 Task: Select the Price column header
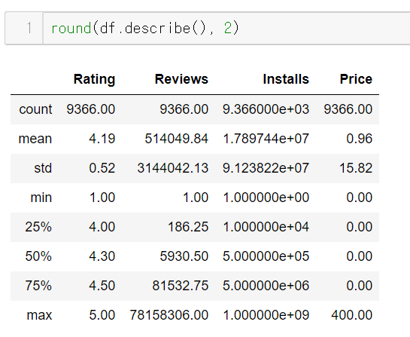[356, 79]
